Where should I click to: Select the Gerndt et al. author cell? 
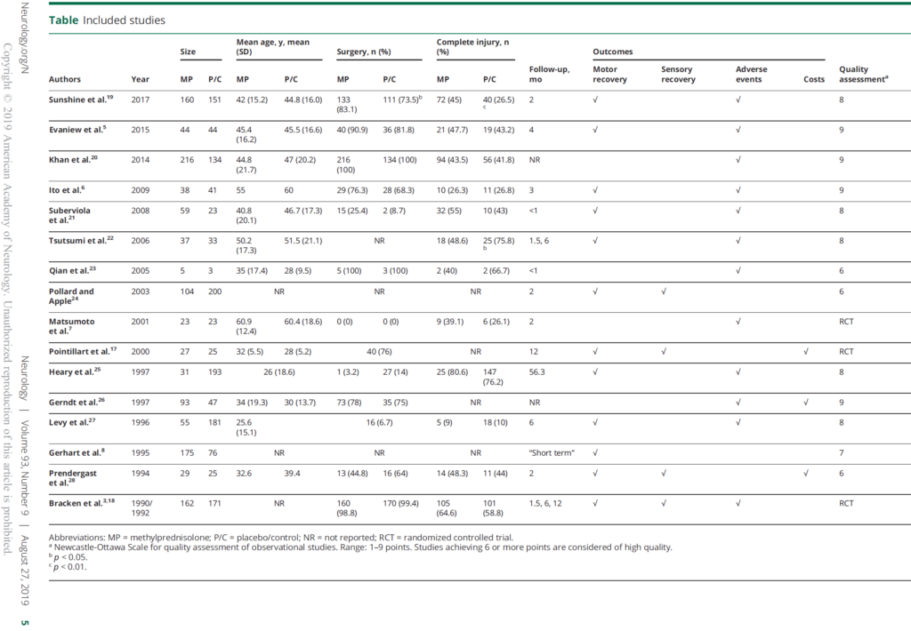click(x=77, y=402)
